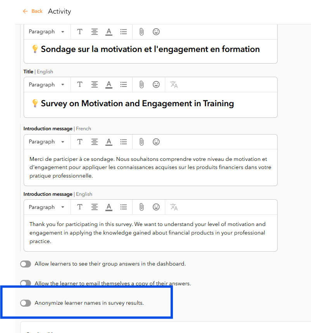The image size is (311, 333).
Task: Open emoji picker in English title toolbar
Action: pos(156,85)
